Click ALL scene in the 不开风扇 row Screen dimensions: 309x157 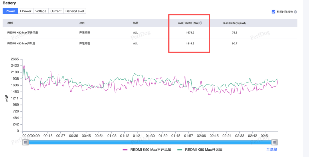pyautogui.click(x=135, y=33)
